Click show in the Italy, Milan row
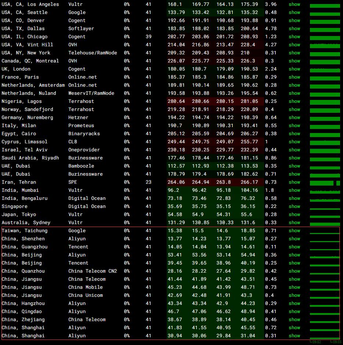Image resolution: width=343 pixels, height=345 pixels. click(294, 126)
